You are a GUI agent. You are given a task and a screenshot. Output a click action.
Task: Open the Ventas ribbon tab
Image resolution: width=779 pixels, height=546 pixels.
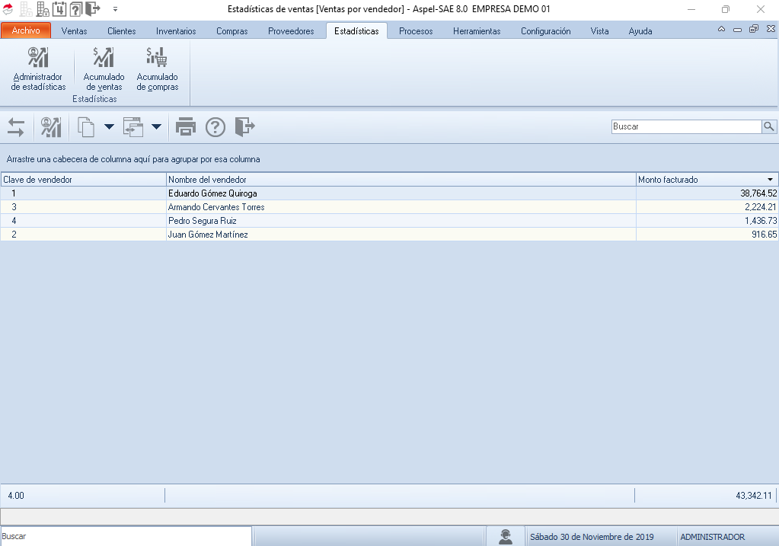[x=74, y=31]
